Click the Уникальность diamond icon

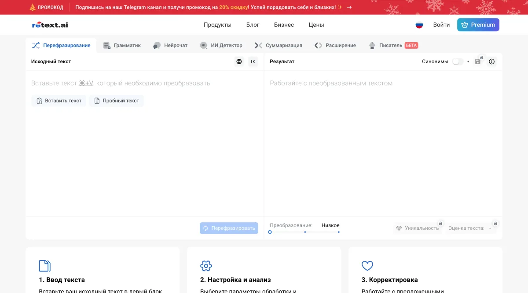[x=399, y=228]
